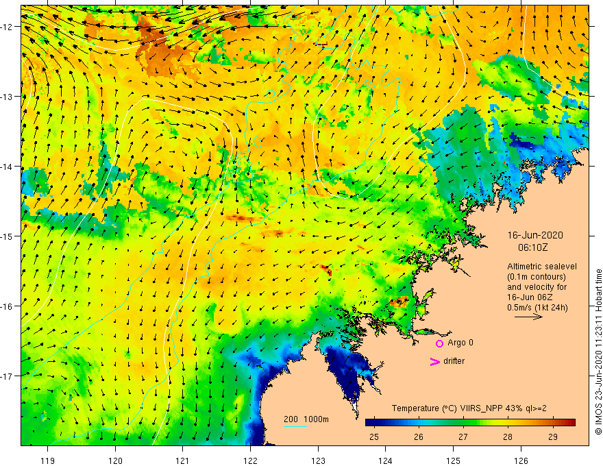Click colorbar tick label 28
The width and height of the screenshot is (603, 466).
click(508, 437)
